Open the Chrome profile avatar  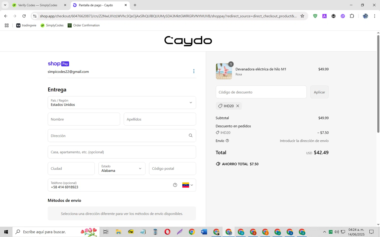click(x=365, y=16)
